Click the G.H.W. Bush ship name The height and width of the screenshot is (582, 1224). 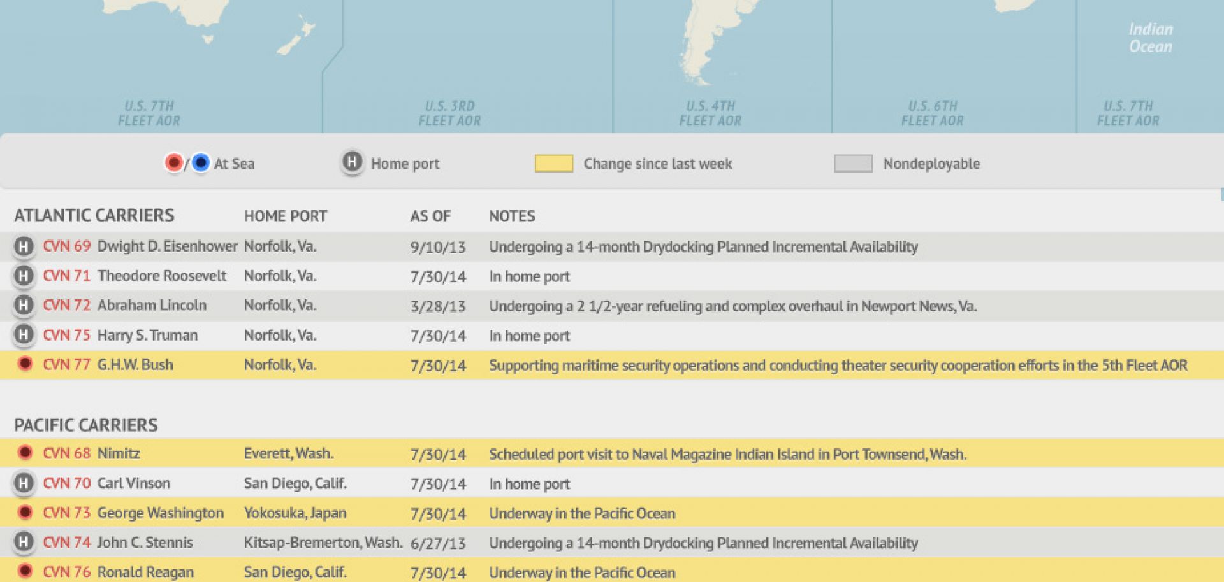pos(135,365)
